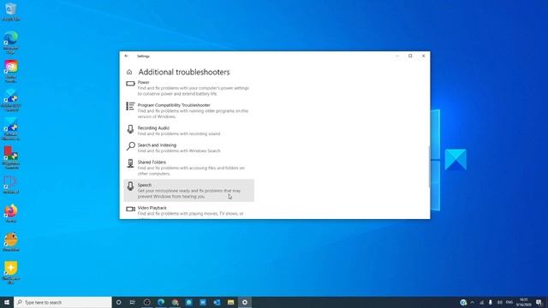Click the ENG language indicator

point(509,302)
